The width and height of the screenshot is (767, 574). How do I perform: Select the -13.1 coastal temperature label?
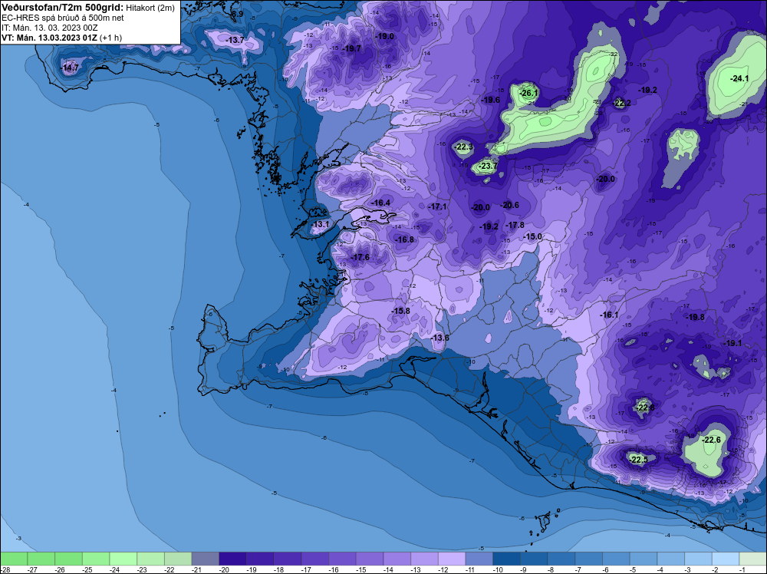point(321,225)
